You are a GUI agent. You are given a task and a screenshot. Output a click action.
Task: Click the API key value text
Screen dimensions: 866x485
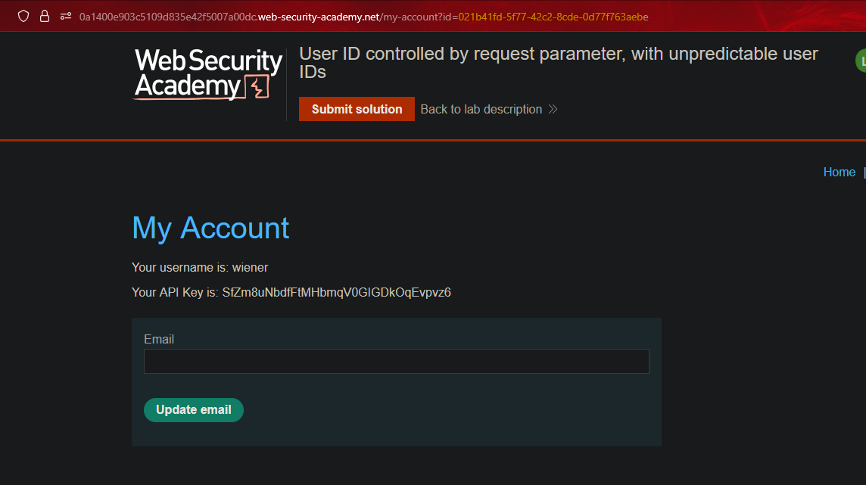(336, 292)
